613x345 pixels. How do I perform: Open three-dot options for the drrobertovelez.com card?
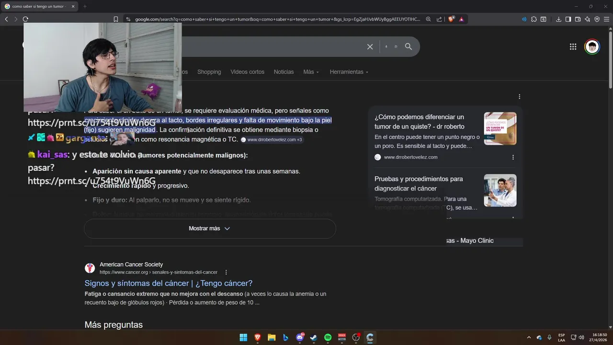(513, 157)
